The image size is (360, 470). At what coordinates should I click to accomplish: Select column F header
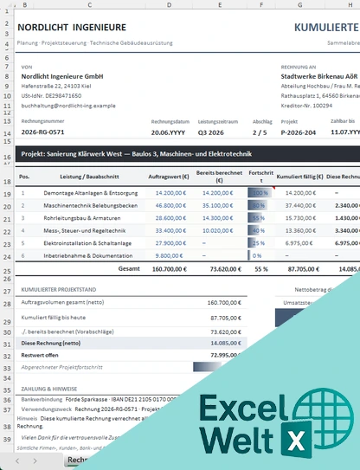261,5
